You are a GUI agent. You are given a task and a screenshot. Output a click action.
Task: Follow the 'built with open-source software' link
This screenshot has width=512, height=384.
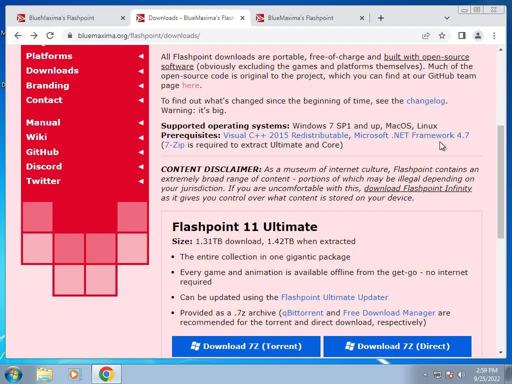pyautogui.click(x=426, y=57)
